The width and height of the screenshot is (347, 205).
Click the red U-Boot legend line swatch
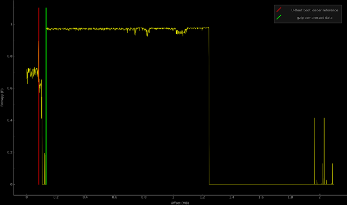point(279,10)
